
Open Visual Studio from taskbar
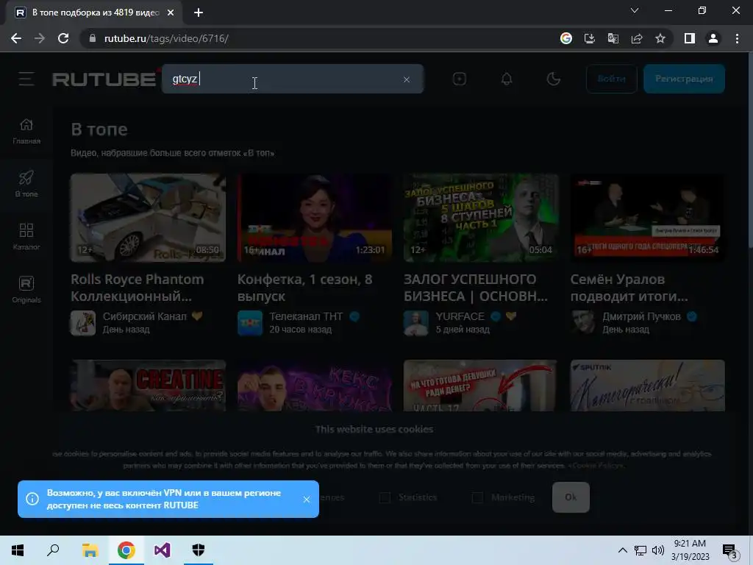coord(162,550)
